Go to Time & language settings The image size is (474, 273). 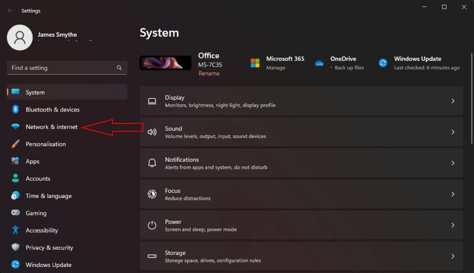[48, 196]
